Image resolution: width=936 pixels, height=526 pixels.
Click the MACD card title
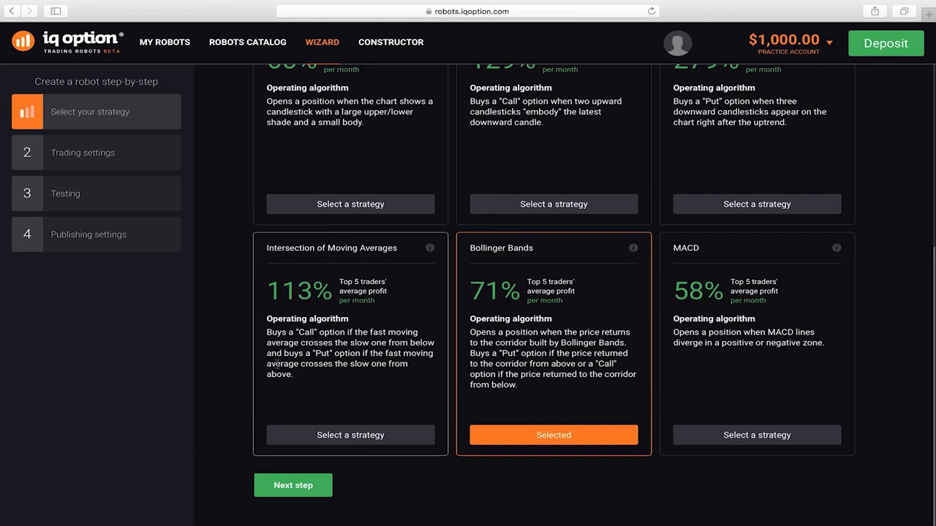tap(686, 248)
